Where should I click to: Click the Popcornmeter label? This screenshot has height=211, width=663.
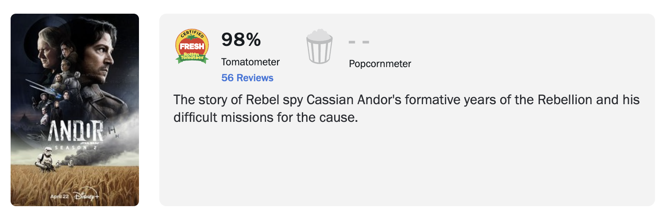click(380, 64)
